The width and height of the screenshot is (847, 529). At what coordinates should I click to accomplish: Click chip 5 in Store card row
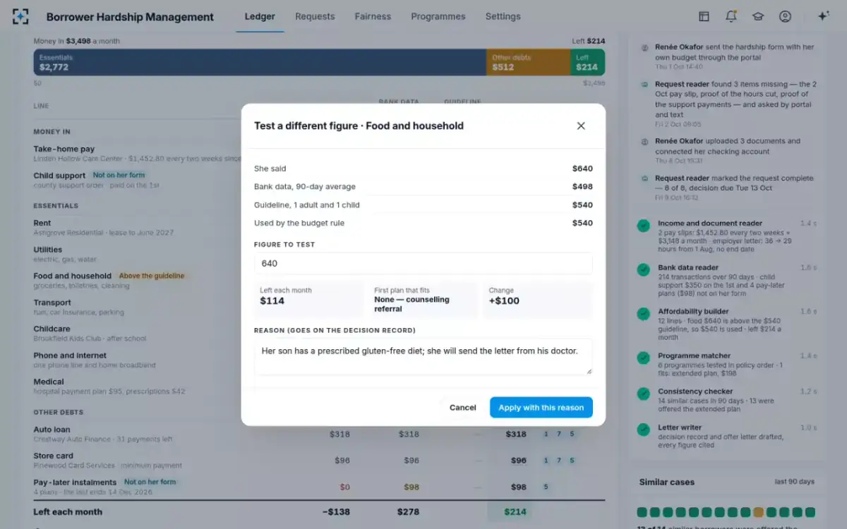(x=572, y=461)
